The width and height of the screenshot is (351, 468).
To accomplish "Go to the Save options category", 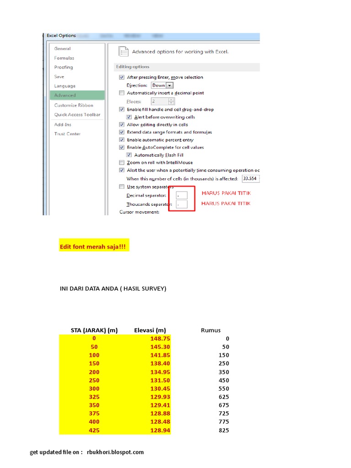I will click(x=59, y=77).
